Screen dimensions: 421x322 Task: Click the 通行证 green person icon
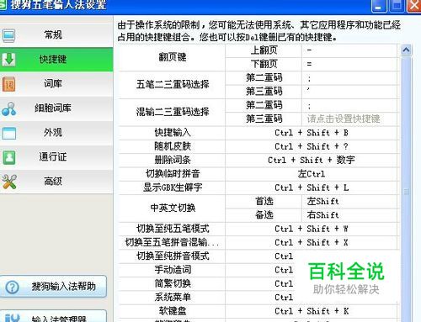(9, 157)
